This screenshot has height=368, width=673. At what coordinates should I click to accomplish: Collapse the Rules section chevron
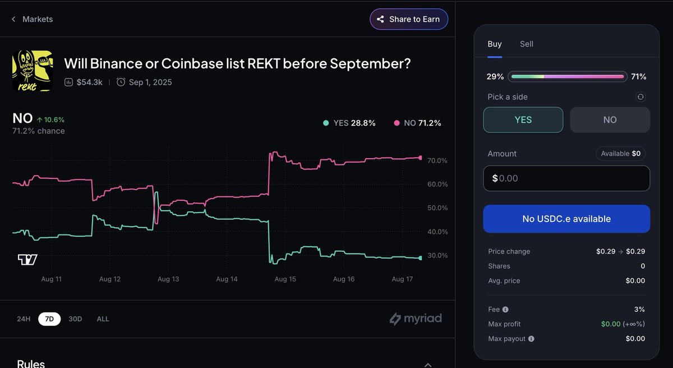pos(428,365)
